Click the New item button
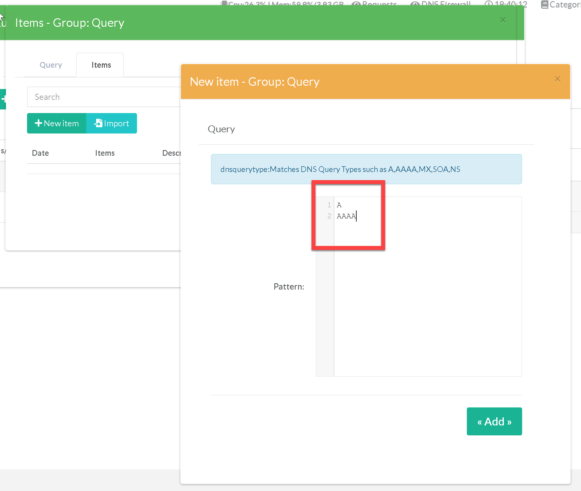Screen dimensions: 581x491 (x=57, y=123)
